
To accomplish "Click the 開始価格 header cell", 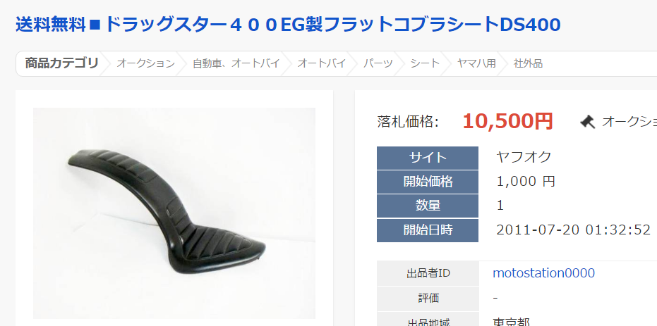I will click(x=428, y=182).
